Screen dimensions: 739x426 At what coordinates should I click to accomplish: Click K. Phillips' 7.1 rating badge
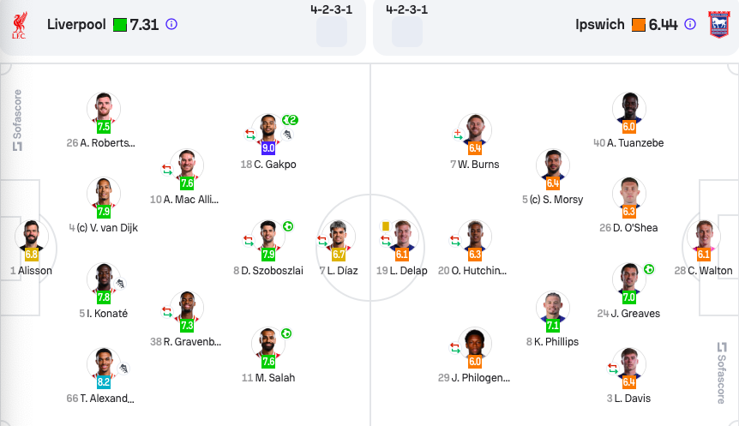coord(553,326)
